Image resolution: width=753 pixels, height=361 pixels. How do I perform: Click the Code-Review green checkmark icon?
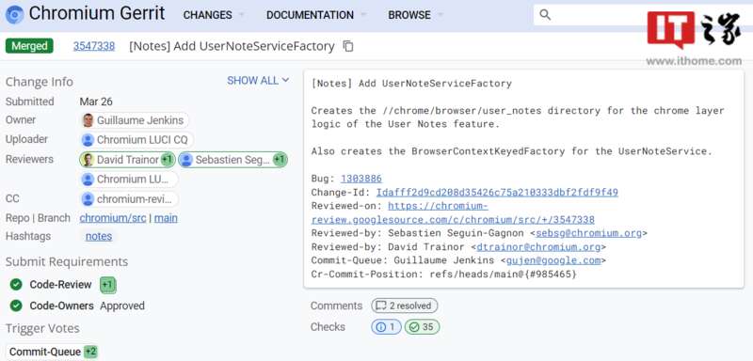pos(16,285)
